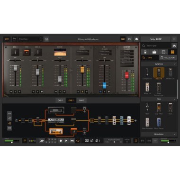Mute the DI channel
Viewport: 180px width, 180px height.
[100, 91]
